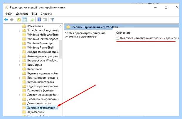Image resolution: width=182 pixels, height=119 pixels.
Task: Click the RSS-каналы folder icon
Action: (24, 26)
